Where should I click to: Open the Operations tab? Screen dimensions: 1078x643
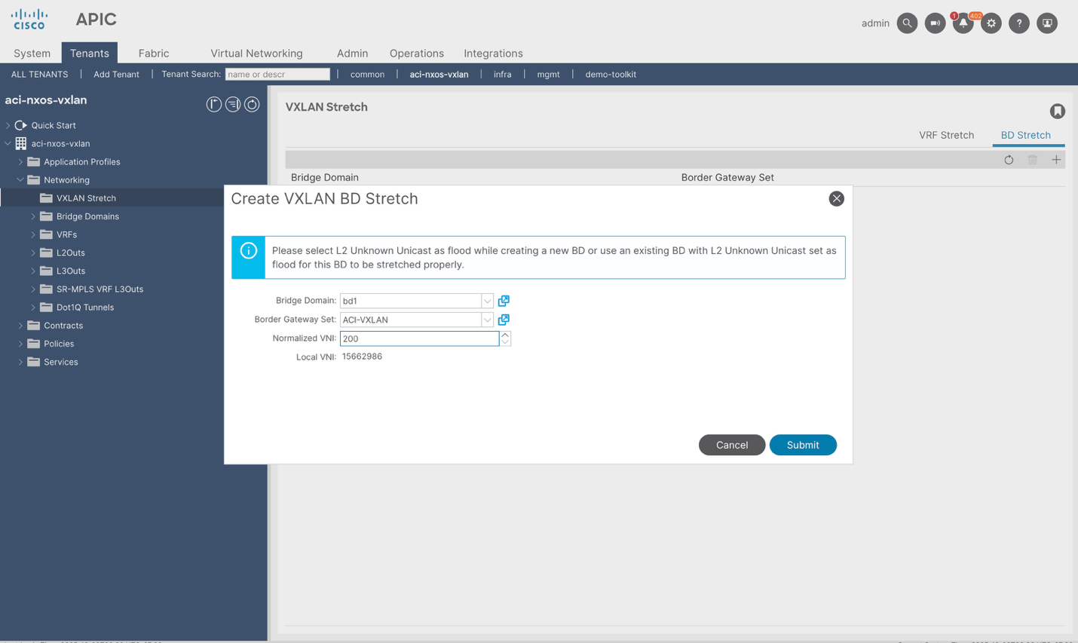(417, 54)
